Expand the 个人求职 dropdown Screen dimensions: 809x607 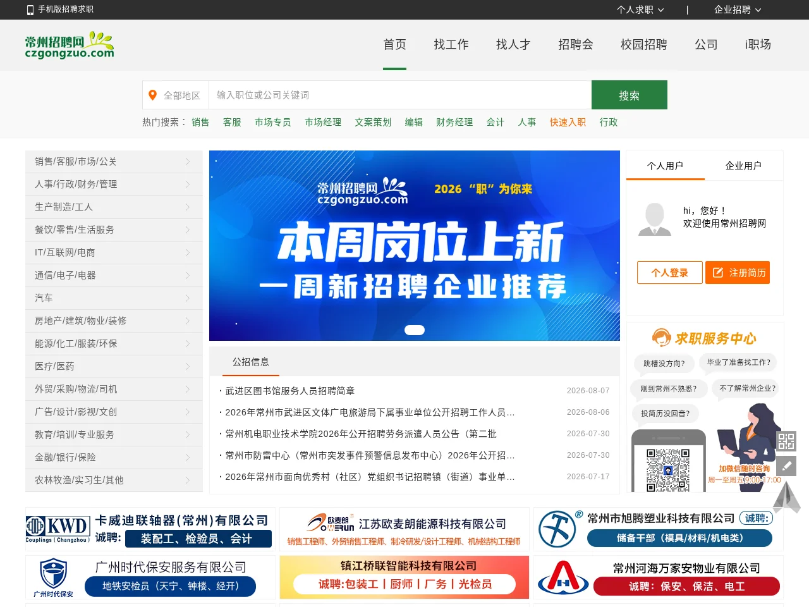[640, 9]
